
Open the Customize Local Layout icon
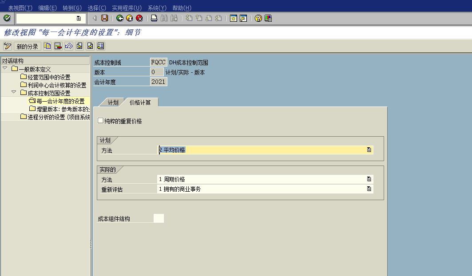coord(268,18)
